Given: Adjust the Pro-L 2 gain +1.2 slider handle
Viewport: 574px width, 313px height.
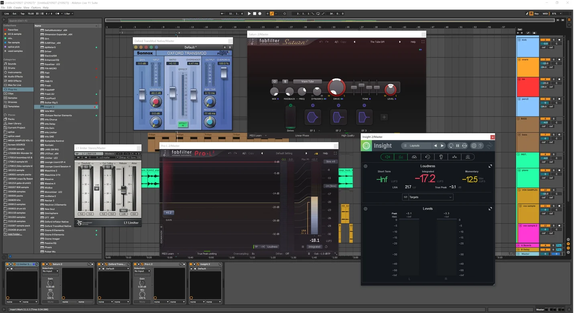Looking at the screenshot, I should pos(169,213).
